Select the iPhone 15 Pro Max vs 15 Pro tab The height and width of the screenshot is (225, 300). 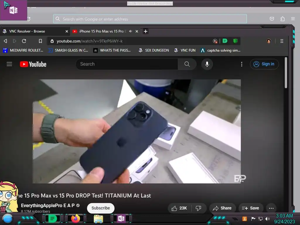[105, 31]
